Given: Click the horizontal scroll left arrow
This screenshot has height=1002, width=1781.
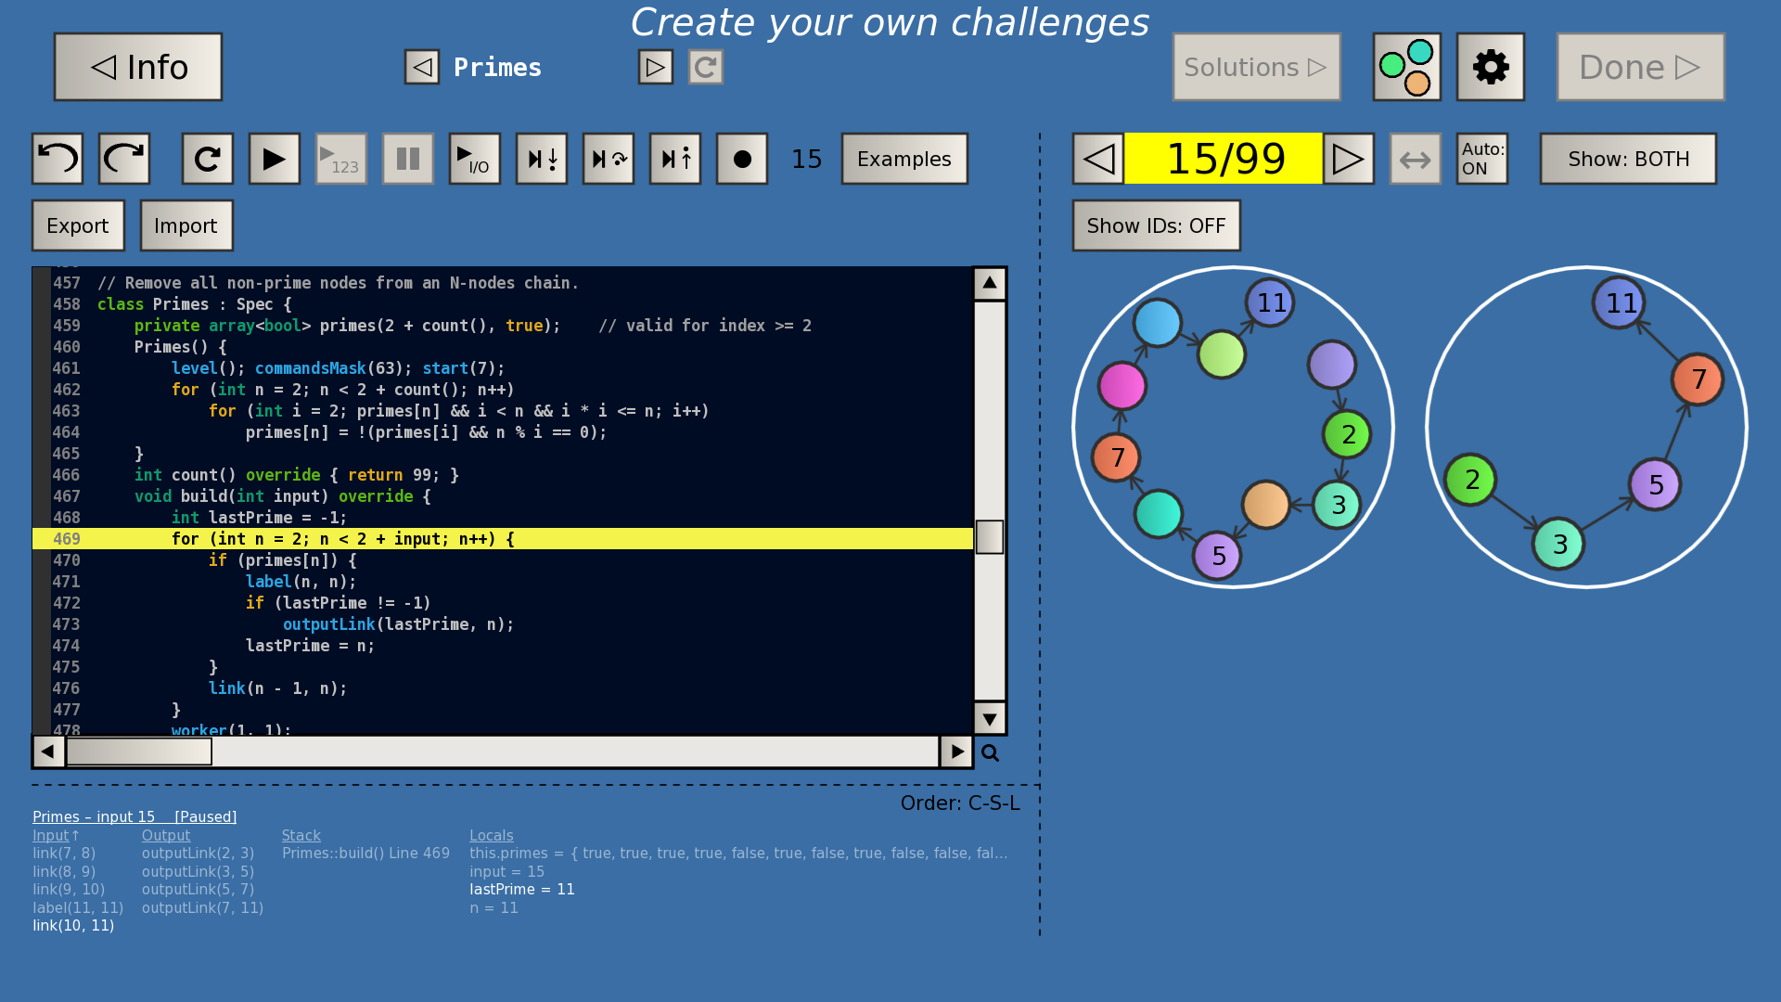Looking at the screenshot, I should (x=48, y=751).
